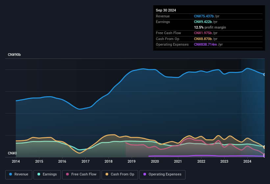Click the 2017 x-axis label
Image resolution: width=270 pixels, height=184 pixels.
coord(86,161)
